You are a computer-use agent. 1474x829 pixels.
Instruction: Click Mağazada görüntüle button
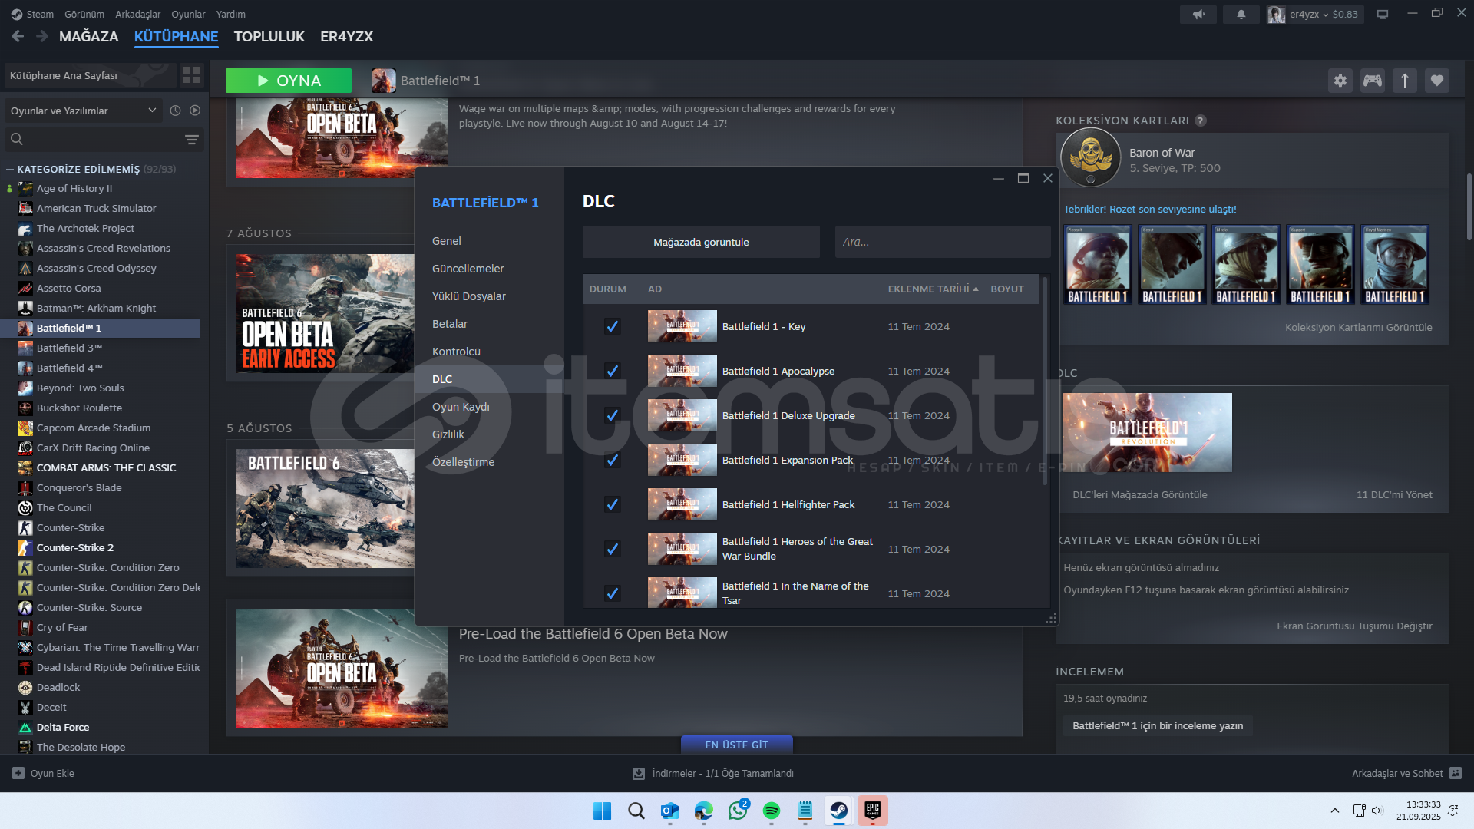[x=701, y=242]
